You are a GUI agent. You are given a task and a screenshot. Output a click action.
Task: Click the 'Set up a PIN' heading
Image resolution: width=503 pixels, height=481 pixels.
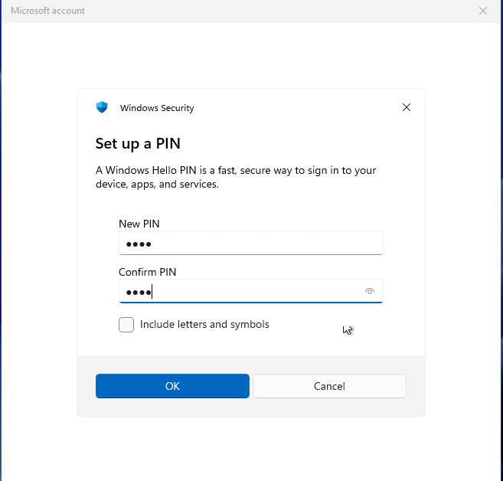(138, 143)
